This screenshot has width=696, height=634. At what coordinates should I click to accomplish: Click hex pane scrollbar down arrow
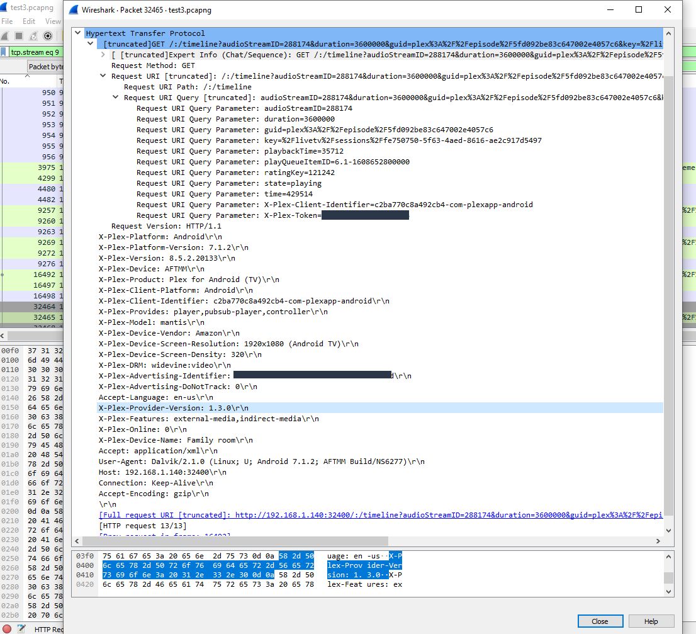click(668, 591)
